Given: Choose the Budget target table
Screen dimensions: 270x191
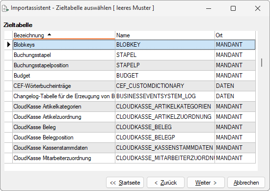Looking at the screenshot, I should (x=134, y=76).
